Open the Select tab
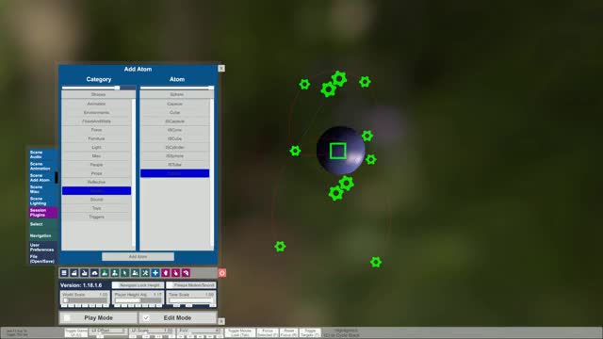Screen dimensions: 603x339 [x=42, y=224]
